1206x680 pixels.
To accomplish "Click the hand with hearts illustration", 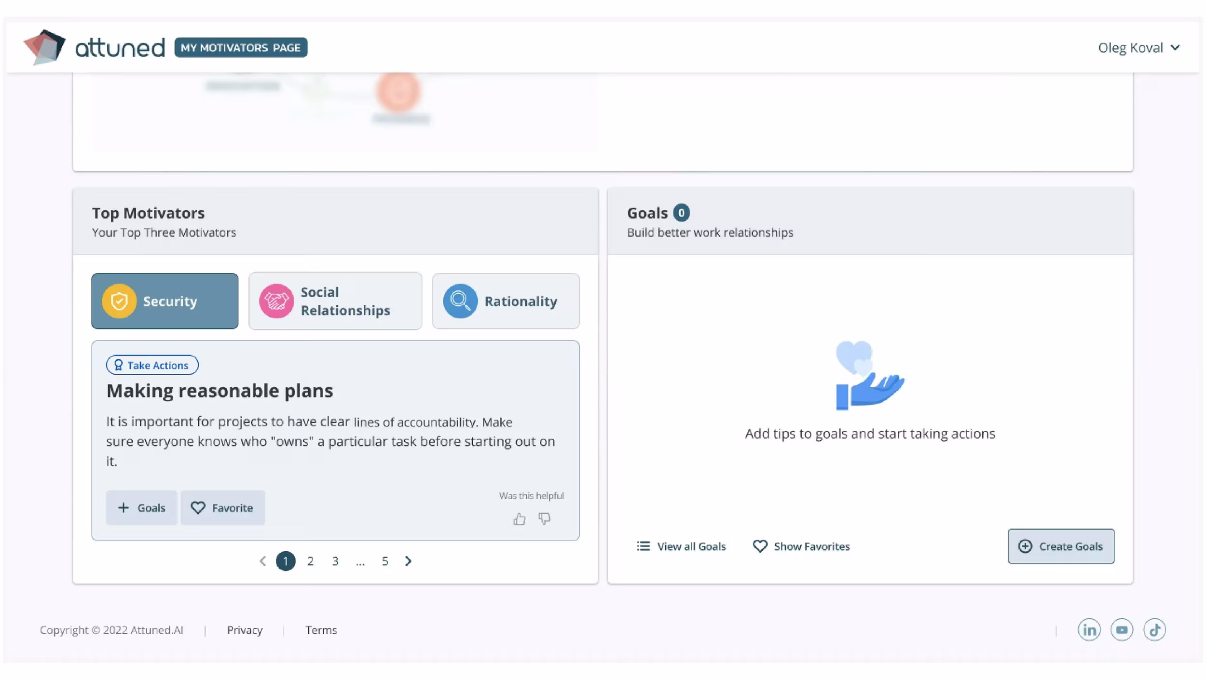I will 869,376.
